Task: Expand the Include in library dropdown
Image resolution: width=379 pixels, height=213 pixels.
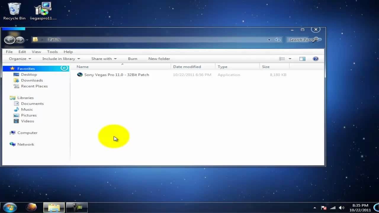Action: 61,59
